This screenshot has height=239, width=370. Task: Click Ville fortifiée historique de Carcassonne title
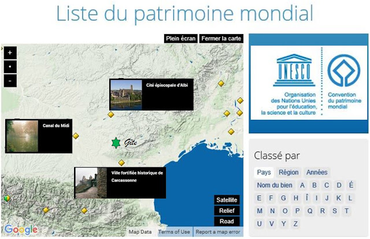pyautogui.click(x=137, y=177)
